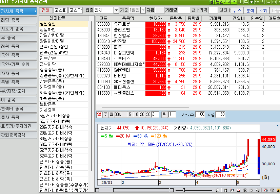Image resolution: width=280 pixels, height=194 pixels.
Task: Switch chart to 30s interval
Action: (x=118, y=114)
